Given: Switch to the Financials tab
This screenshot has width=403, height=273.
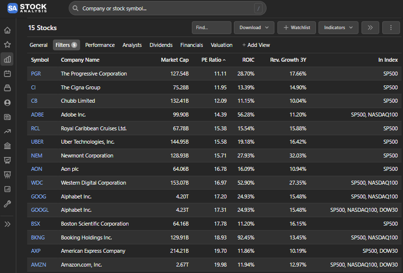Looking at the screenshot, I should click(191, 45).
